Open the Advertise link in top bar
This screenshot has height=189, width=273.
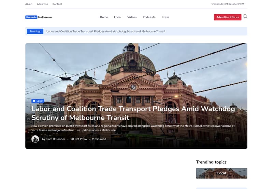(x=42, y=4)
